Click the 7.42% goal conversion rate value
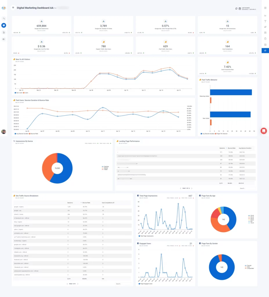This screenshot has width=269, height=297. point(228,67)
